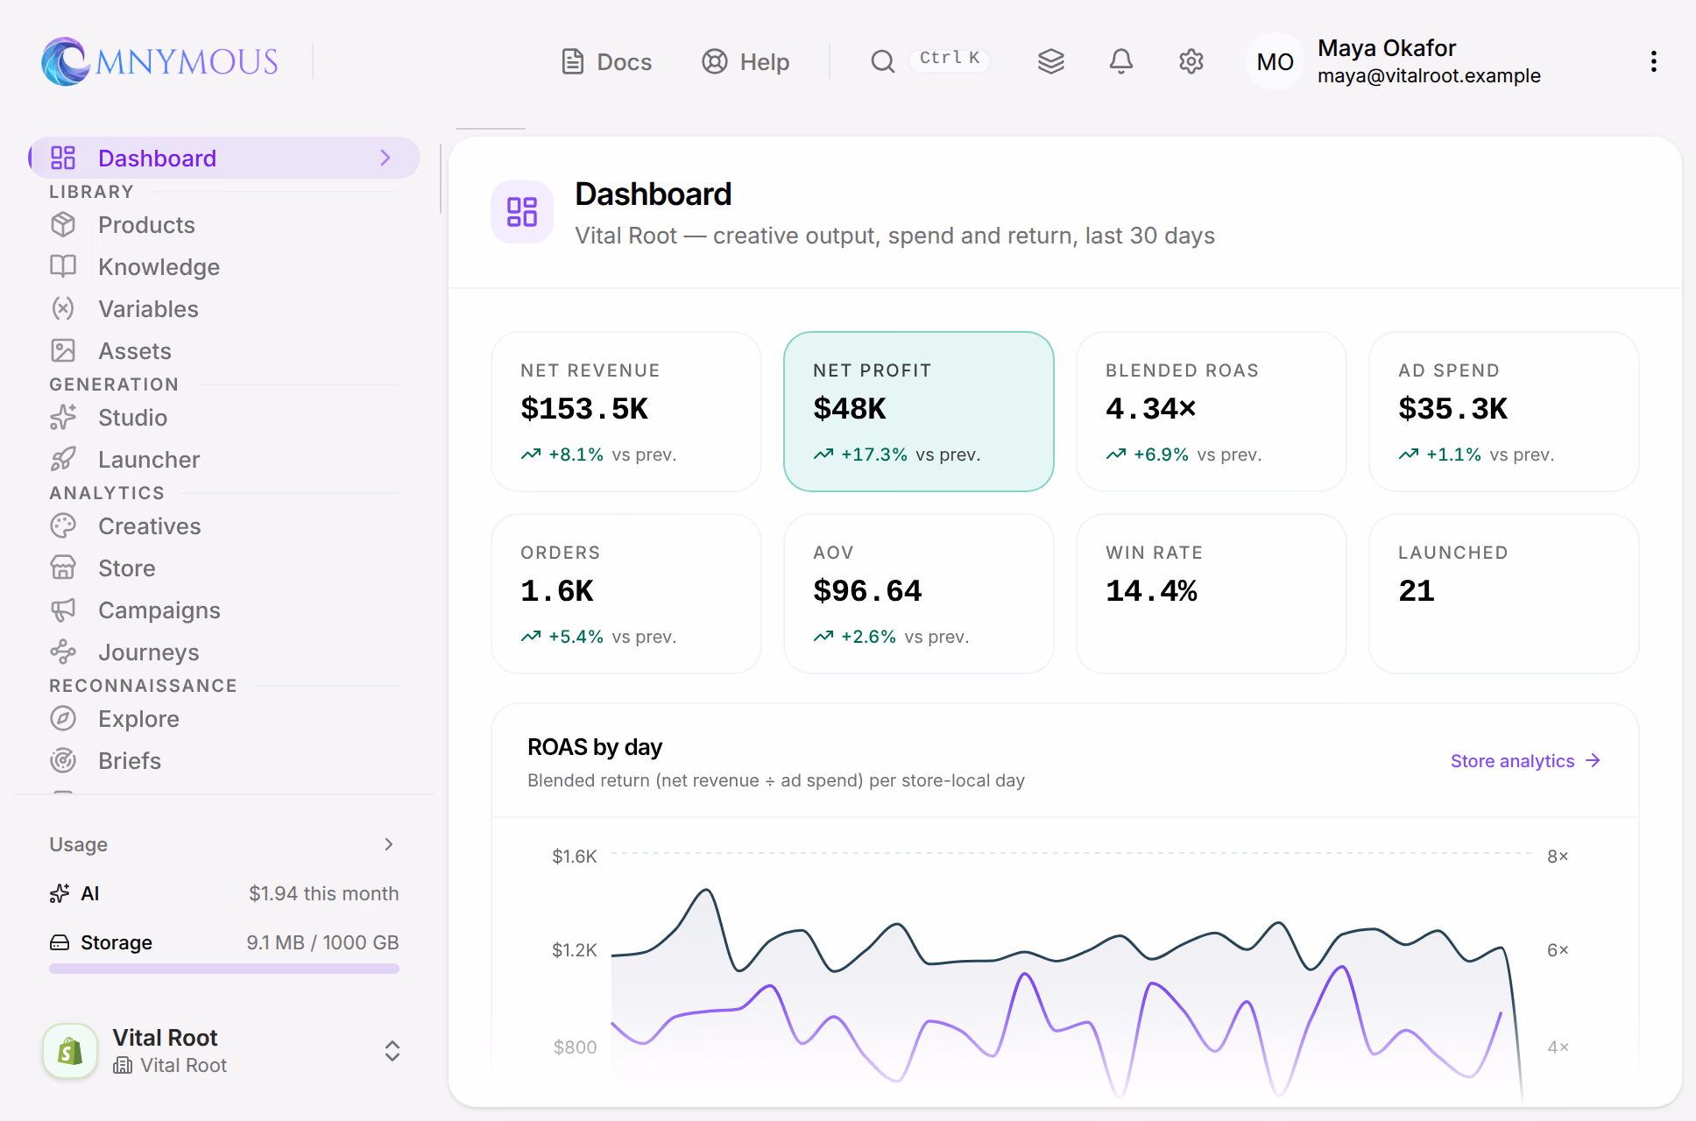Image resolution: width=1696 pixels, height=1121 pixels.
Task: Open the settings gear
Action: (x=1191, y=61)
